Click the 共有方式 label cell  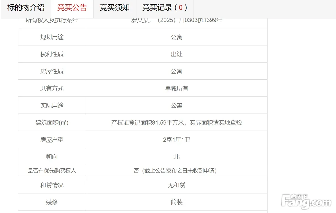tap(52, 88)
